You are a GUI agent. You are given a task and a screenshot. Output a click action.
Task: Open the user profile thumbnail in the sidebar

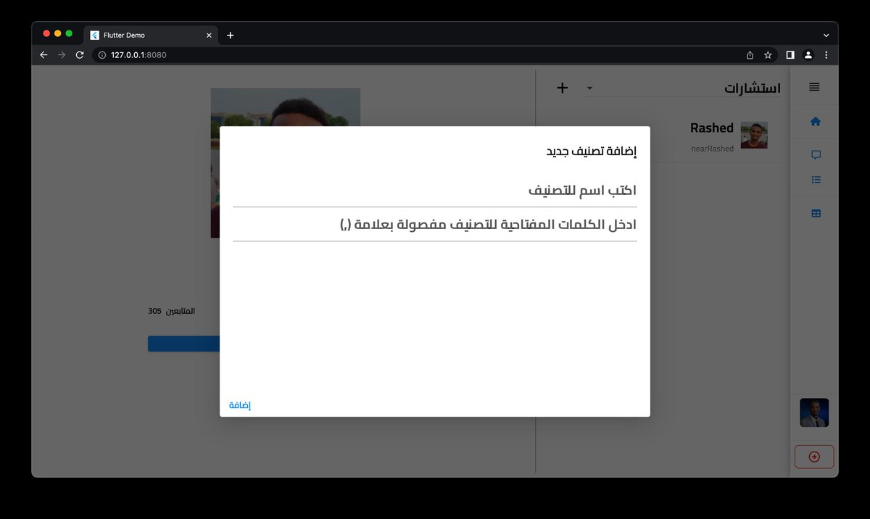814,412
